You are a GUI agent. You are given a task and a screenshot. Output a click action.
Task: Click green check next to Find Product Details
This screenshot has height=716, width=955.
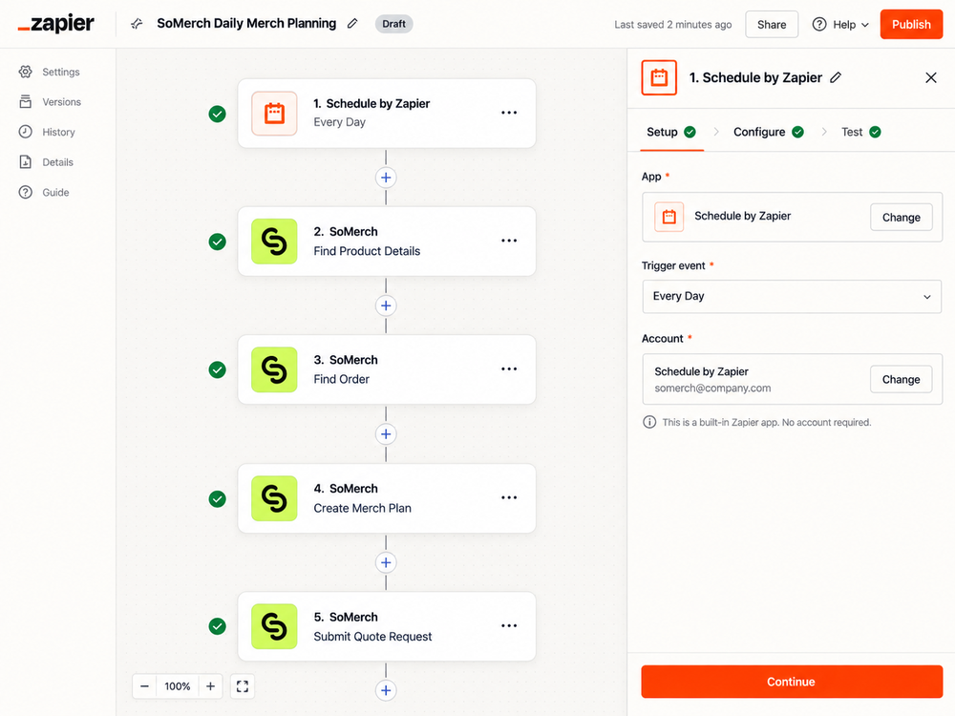tap(218, 242)
